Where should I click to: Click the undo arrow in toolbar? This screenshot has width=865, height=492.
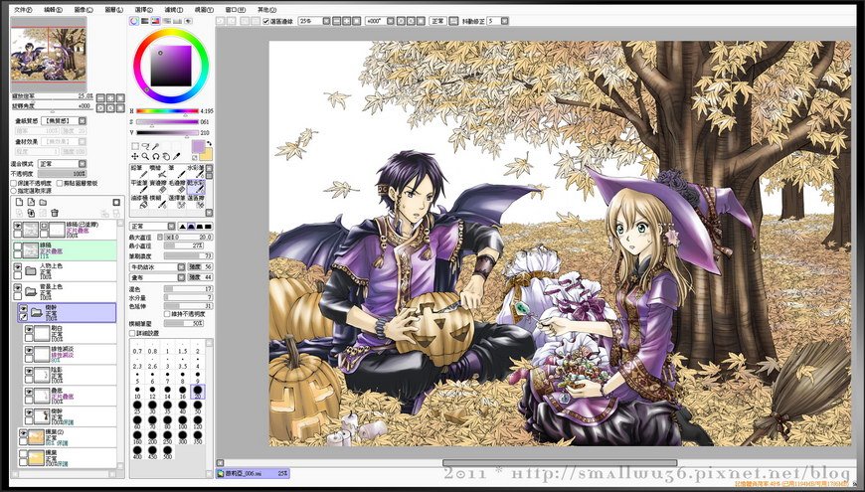(x=220, y=21)
